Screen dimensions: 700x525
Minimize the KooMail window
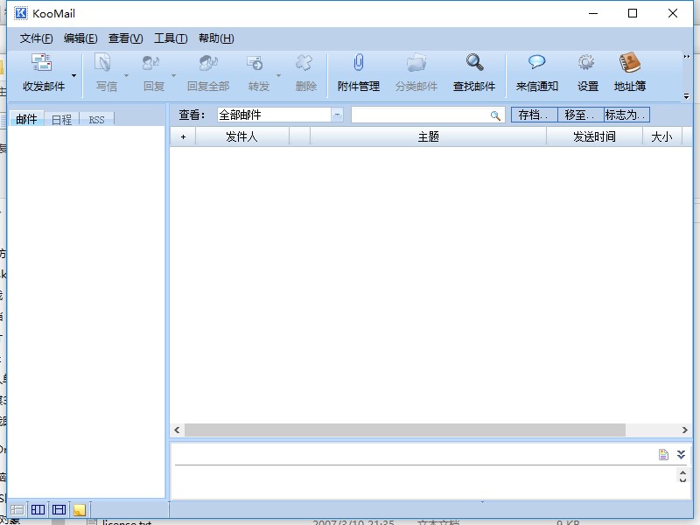tap(593, 13)
